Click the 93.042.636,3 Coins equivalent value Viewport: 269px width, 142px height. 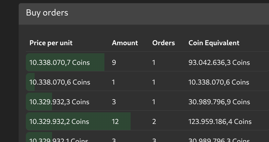point(219,63)
